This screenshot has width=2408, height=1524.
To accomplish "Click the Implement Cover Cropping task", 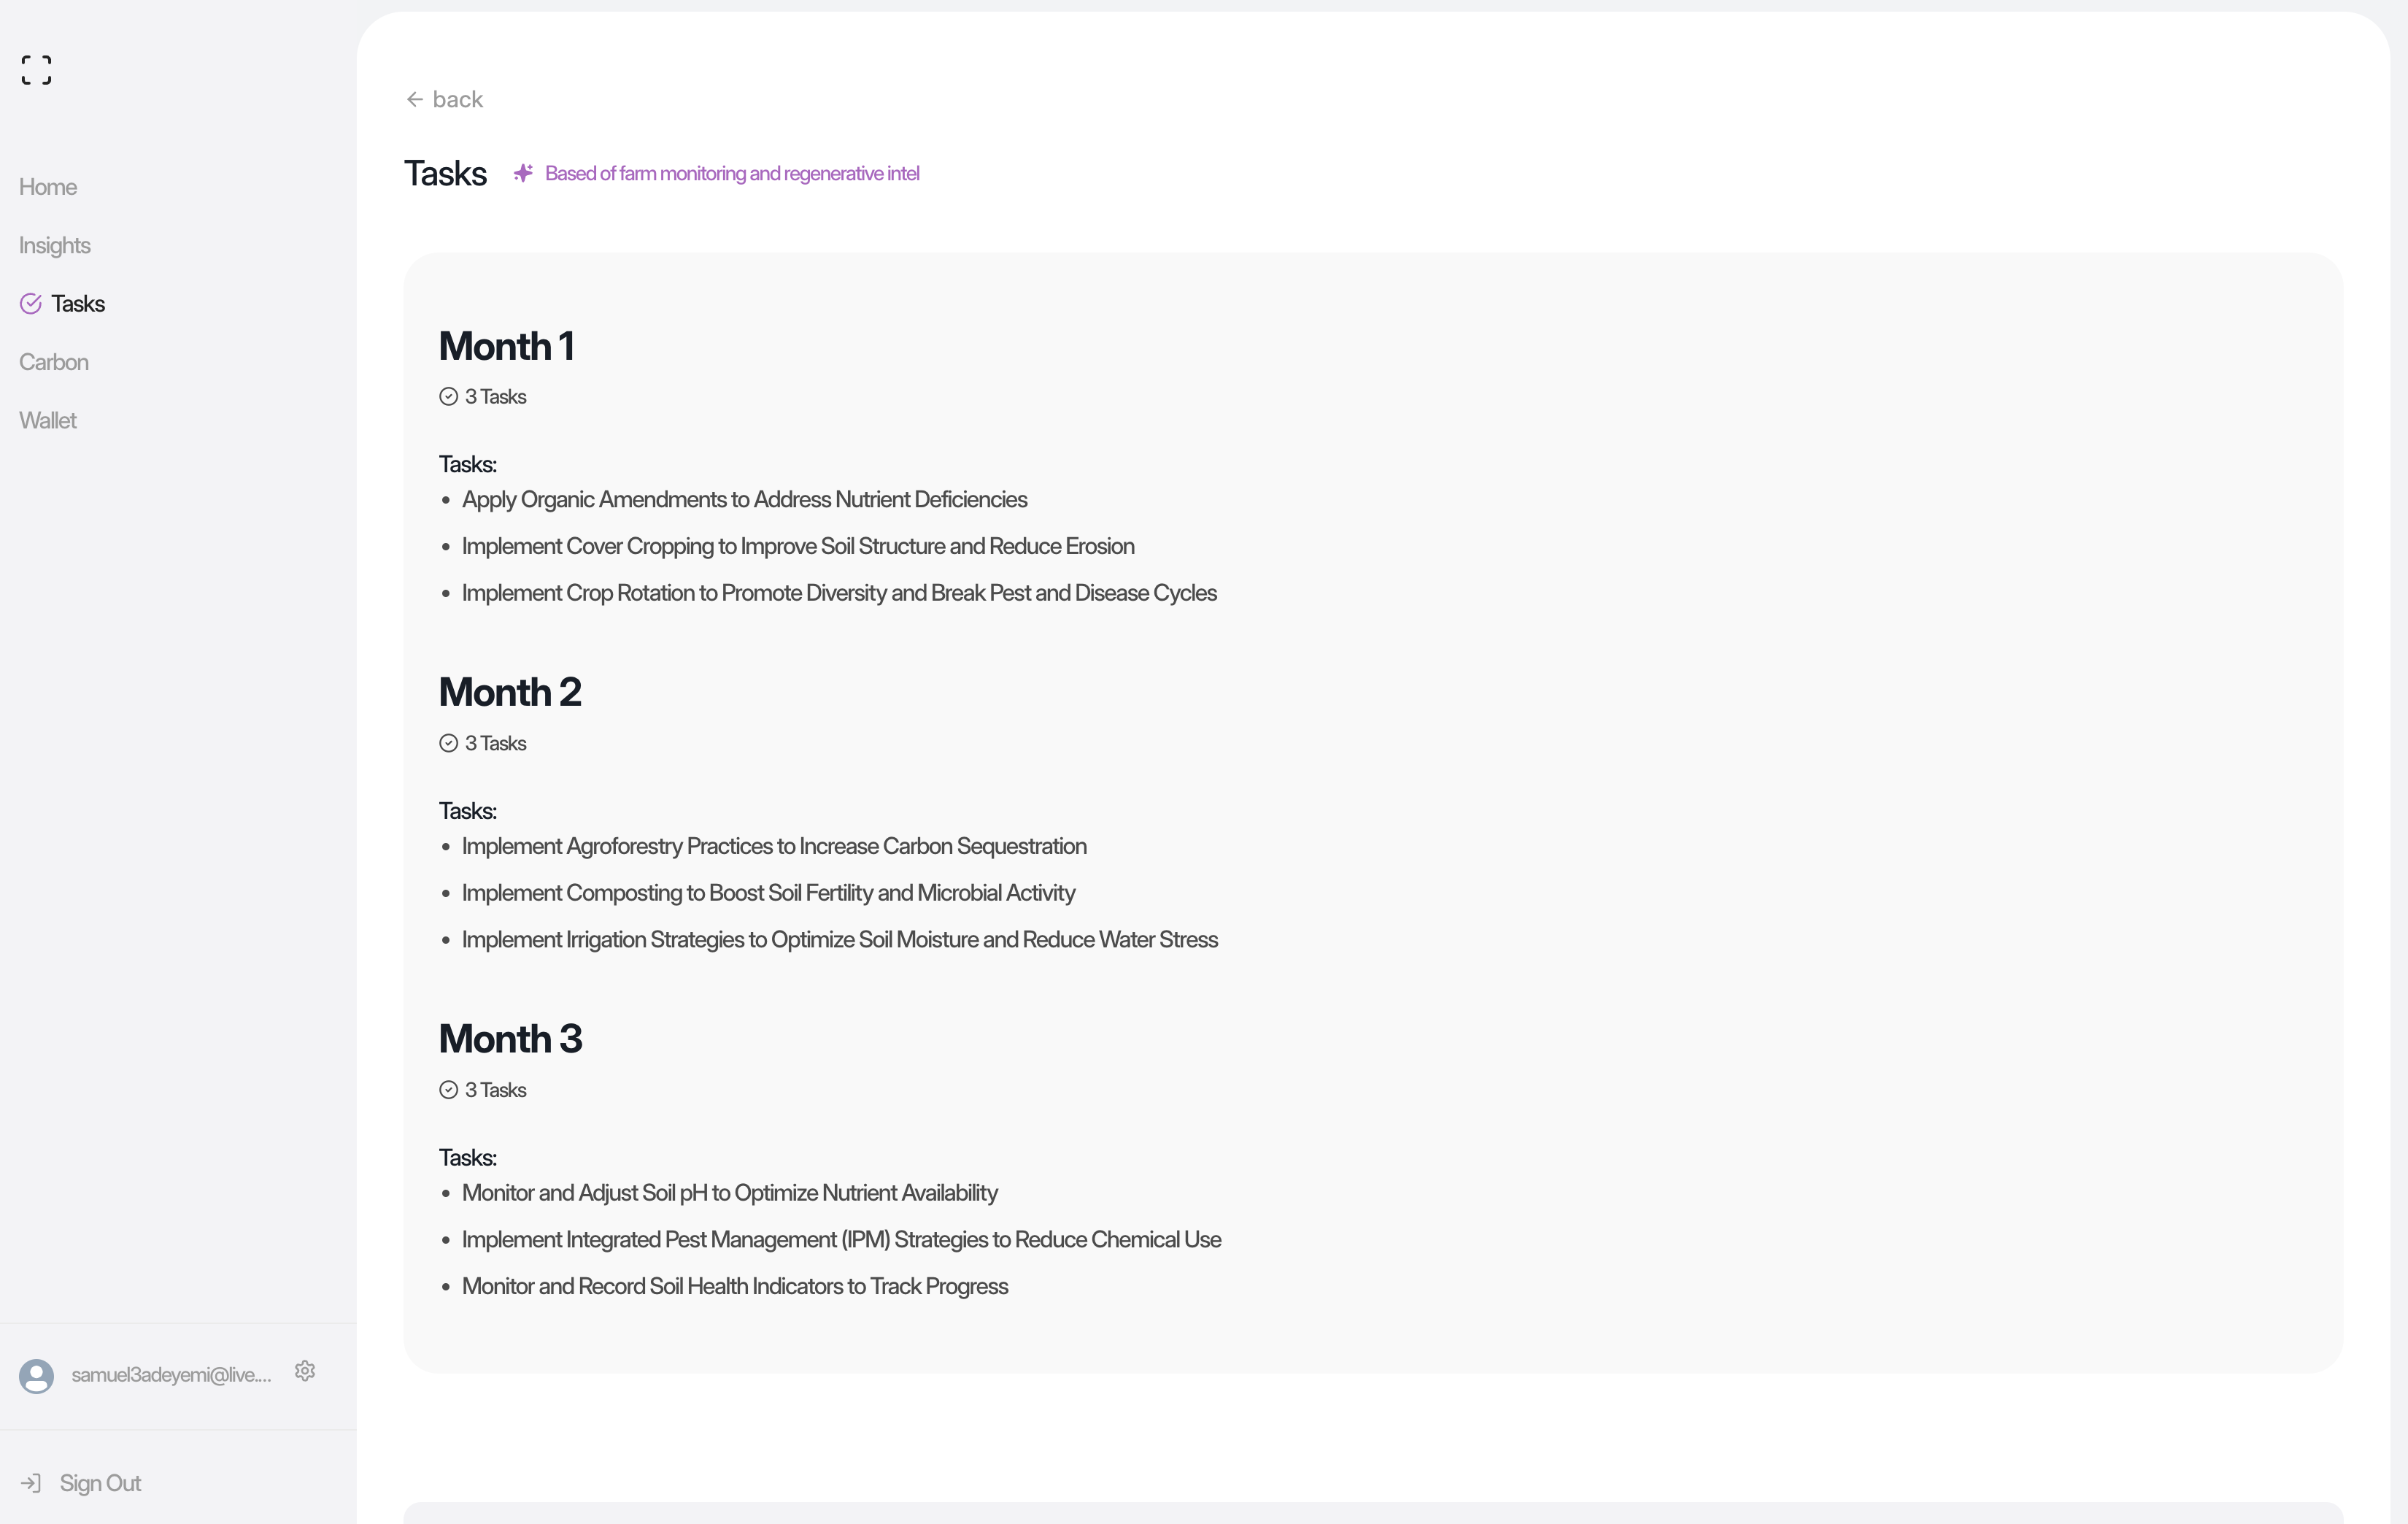I will tap(798, 547).
